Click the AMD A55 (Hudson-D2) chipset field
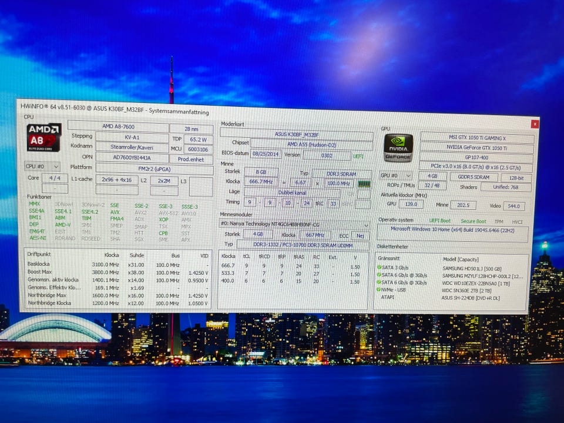Viewport: 564px width, 423px height. pos(311,145)
